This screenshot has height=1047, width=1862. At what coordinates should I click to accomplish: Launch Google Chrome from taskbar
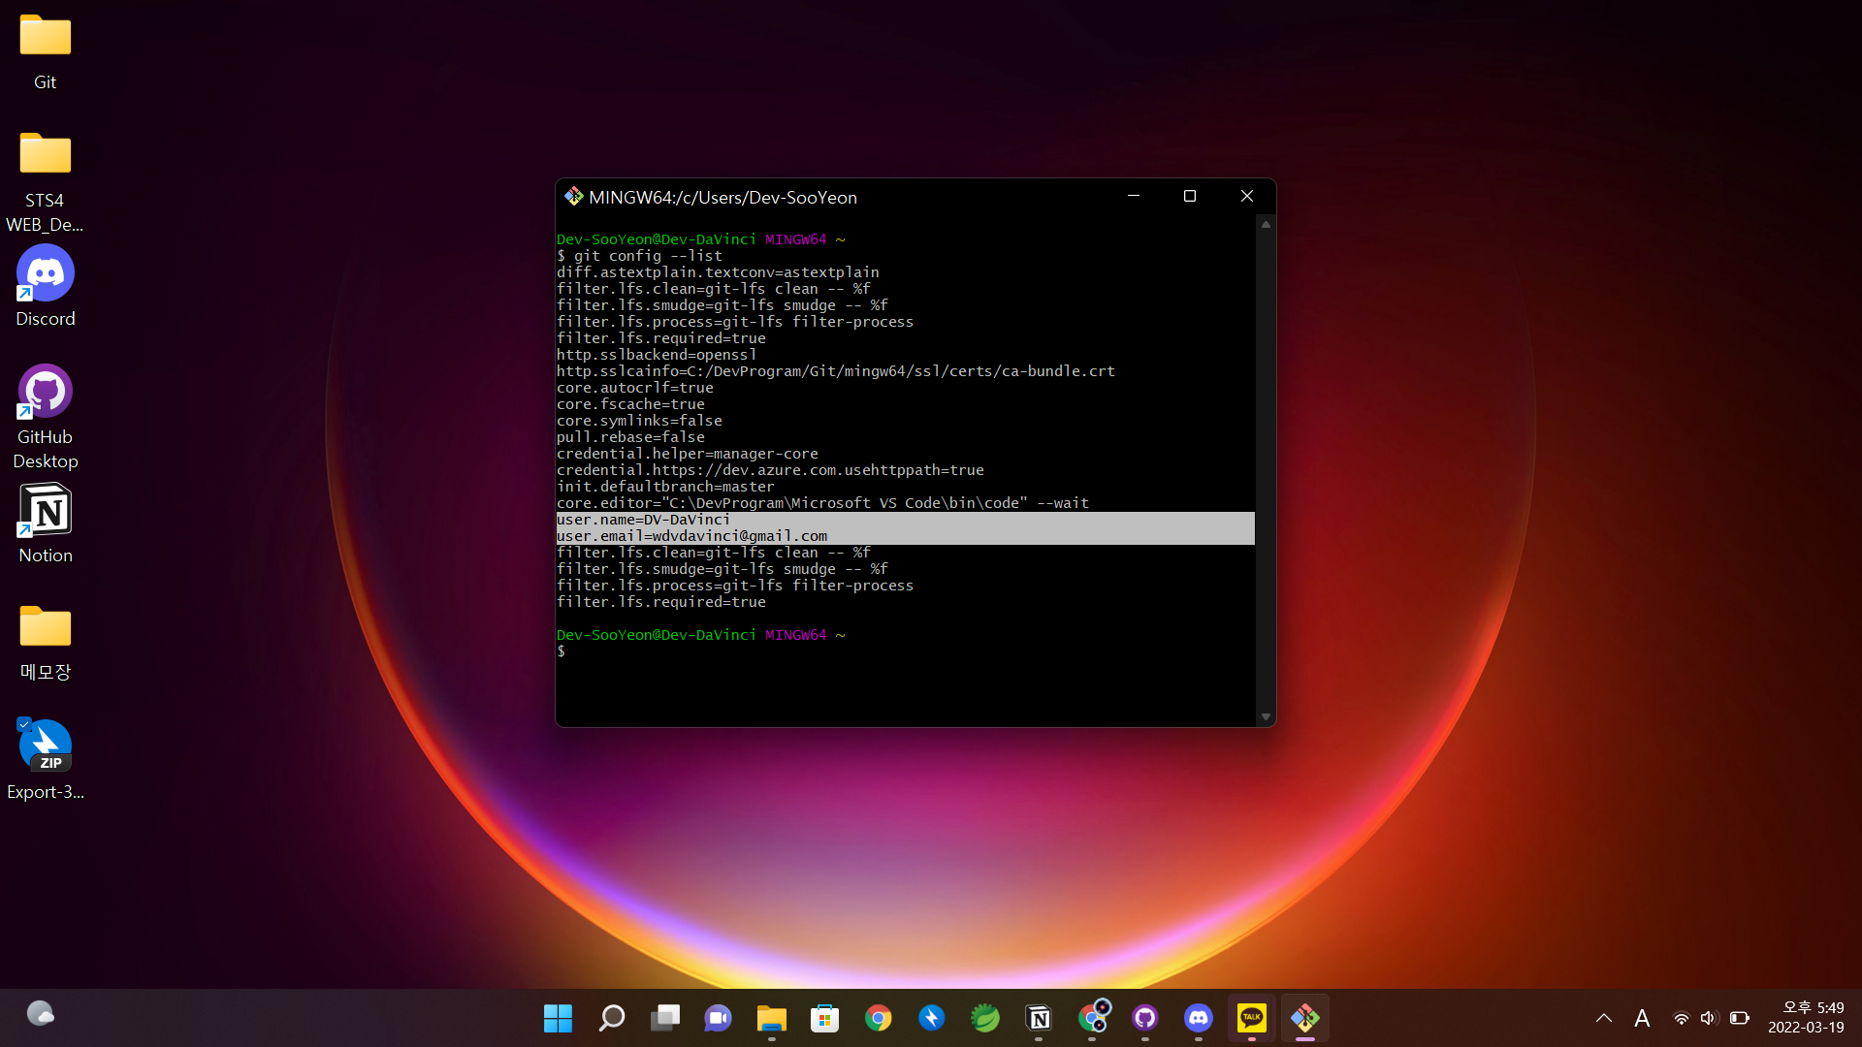tap(879, 1018)
